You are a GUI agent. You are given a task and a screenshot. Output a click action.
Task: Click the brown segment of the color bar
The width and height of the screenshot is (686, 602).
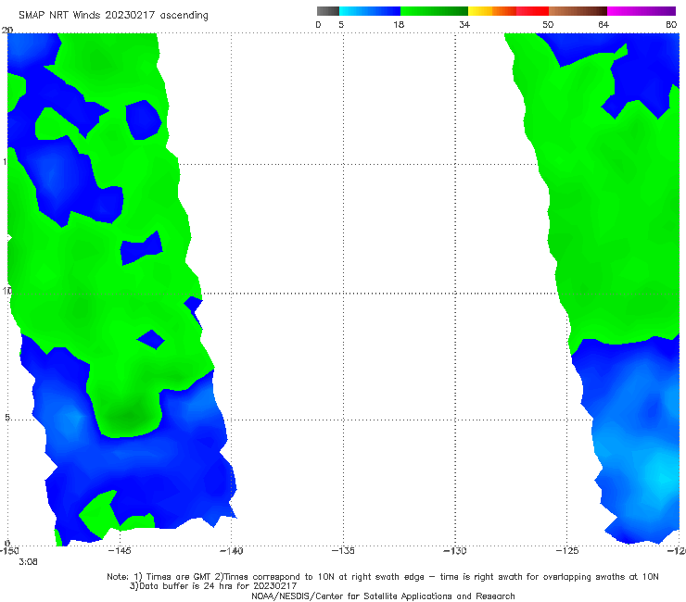(x=578, y=11)
